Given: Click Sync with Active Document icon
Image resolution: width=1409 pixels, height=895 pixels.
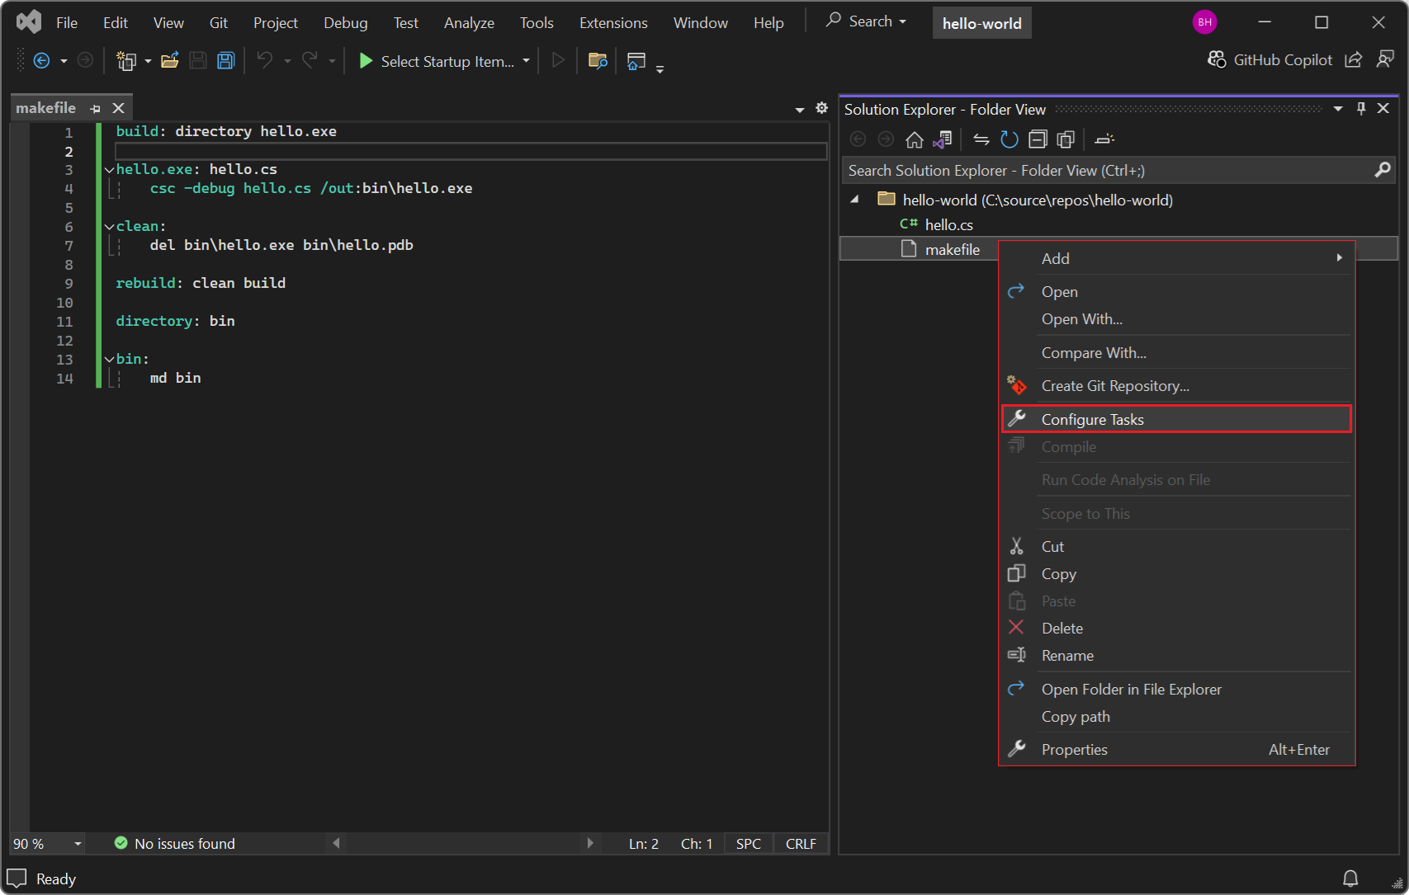Looking at the screenshot, I should pos(981,140).
